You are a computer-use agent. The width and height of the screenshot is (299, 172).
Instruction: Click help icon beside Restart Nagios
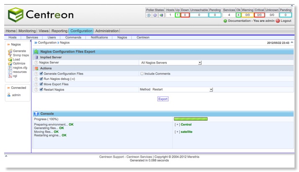tap(36, 90)
